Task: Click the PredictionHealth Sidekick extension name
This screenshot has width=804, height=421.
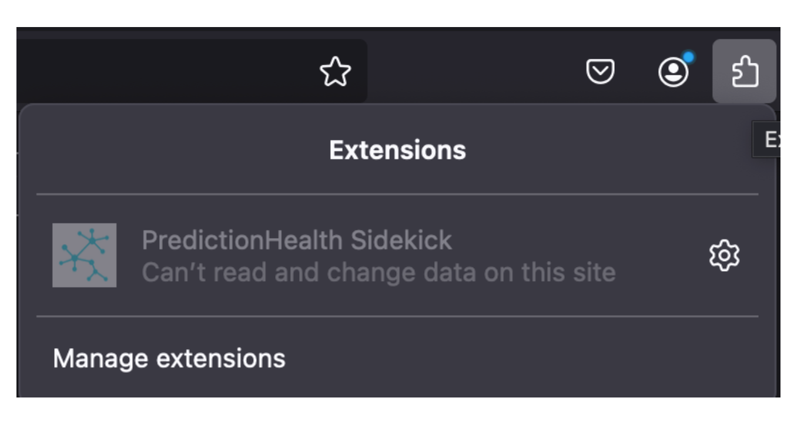Action: click(297, 240)
